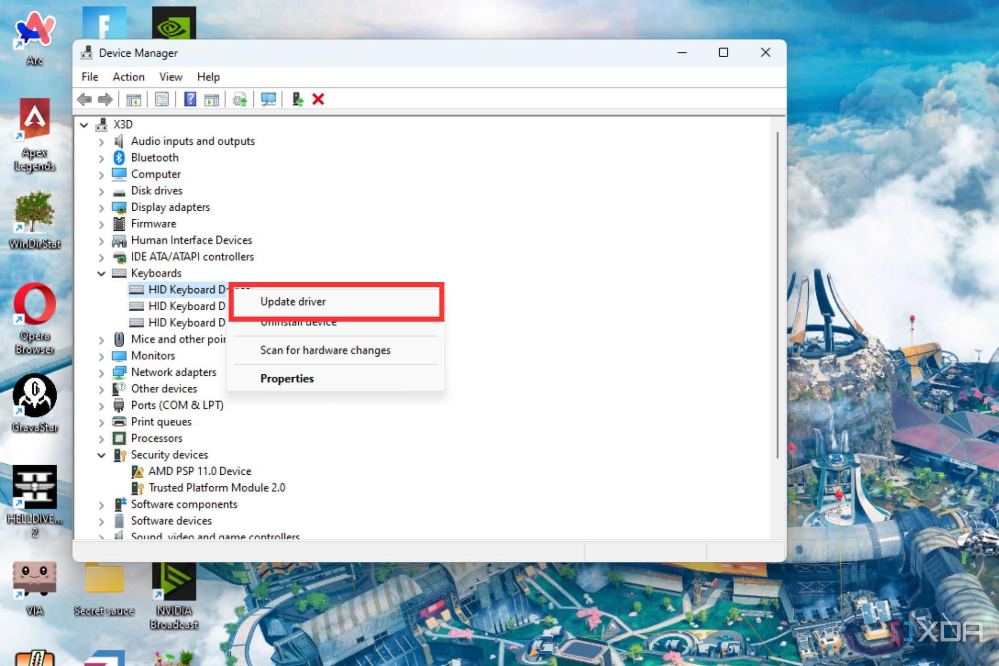Open the Action menu
Image resolution: width=999 pixels, height=666 pixels.
click(x=127, y=77)
